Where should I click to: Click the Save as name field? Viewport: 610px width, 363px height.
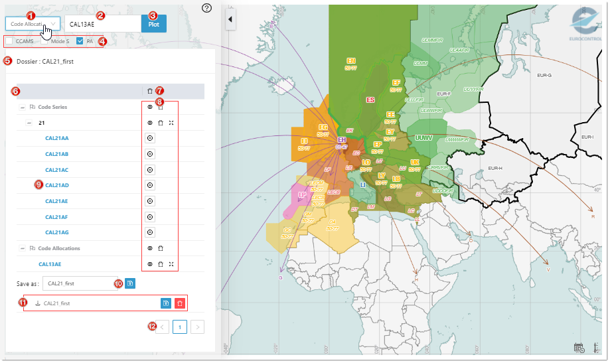80,283
